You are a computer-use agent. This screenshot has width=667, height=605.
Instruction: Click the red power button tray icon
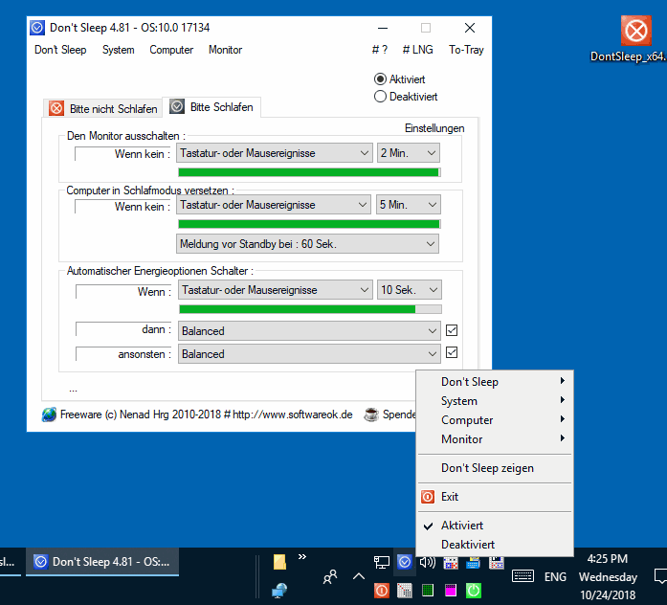tap(381, 591)
